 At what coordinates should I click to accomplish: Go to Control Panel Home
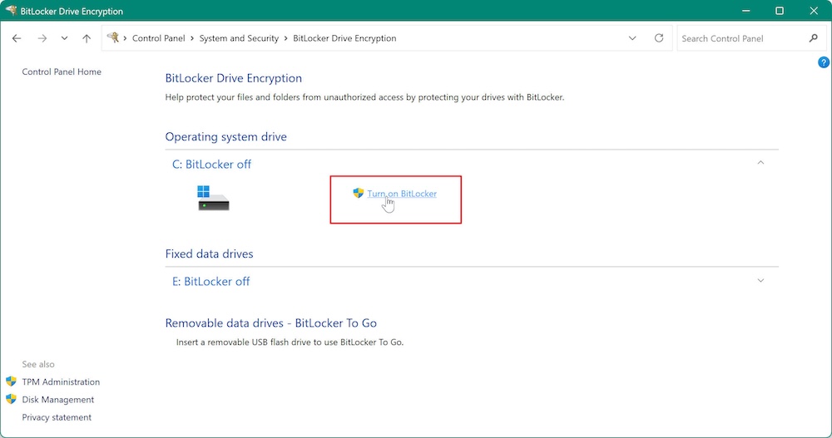[62, 71]
